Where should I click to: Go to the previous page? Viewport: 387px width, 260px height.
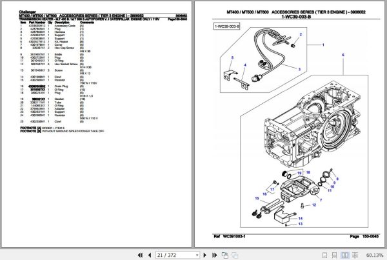pos(150,255)
